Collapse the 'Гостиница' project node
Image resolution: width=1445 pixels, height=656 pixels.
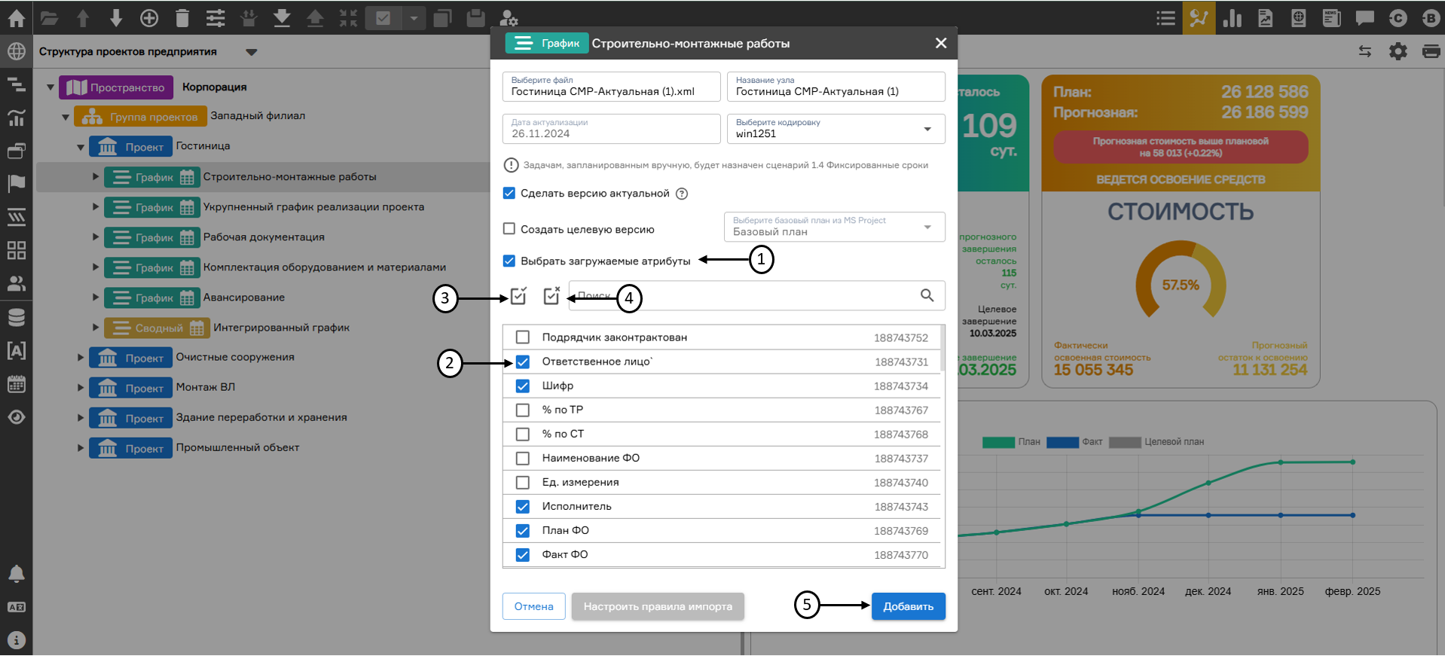(81, 147)
